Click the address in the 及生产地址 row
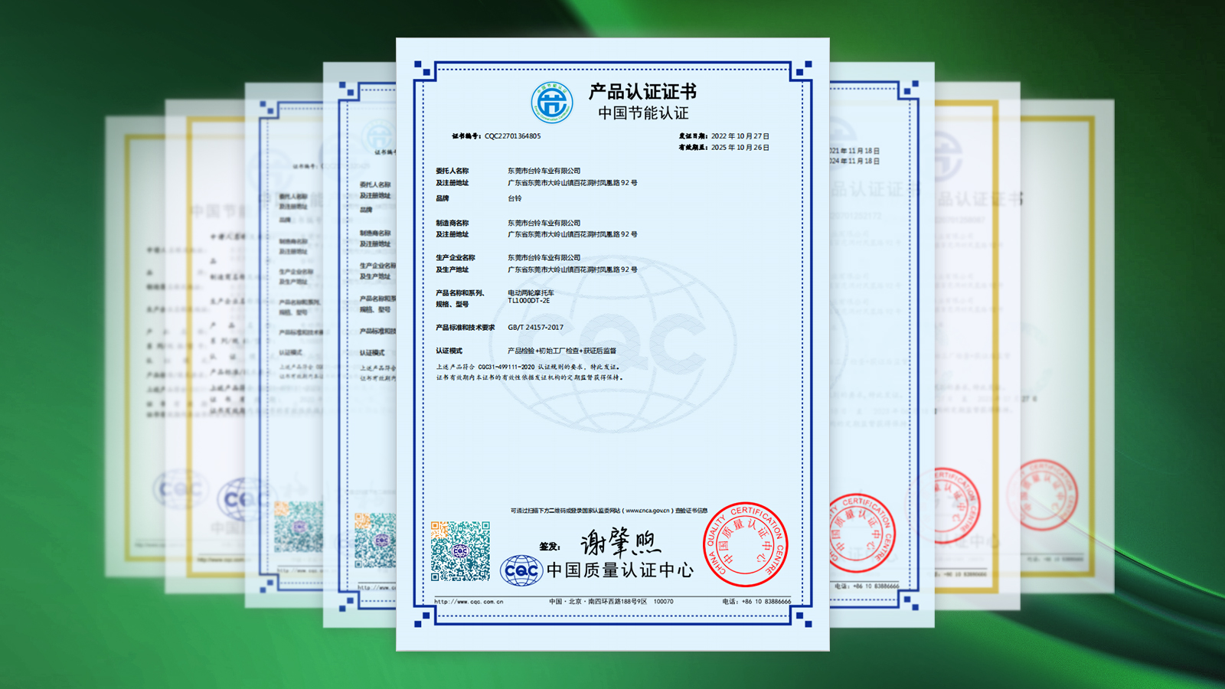Viewport: 1225px width, 689px height. [573, 269]
